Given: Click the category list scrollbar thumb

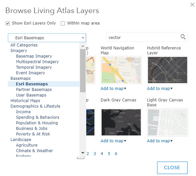Looking at the screenshot, I should point(83,70).
